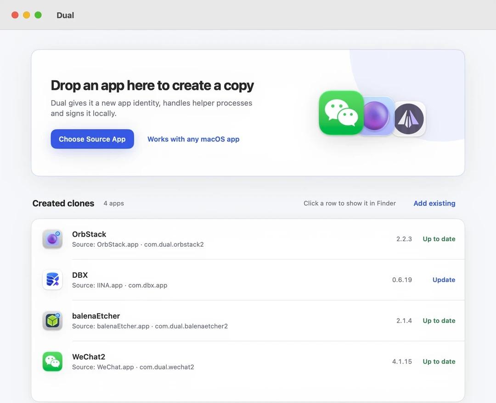Select the DBX row name
The image size is (496, 403).
pos(80,275)
